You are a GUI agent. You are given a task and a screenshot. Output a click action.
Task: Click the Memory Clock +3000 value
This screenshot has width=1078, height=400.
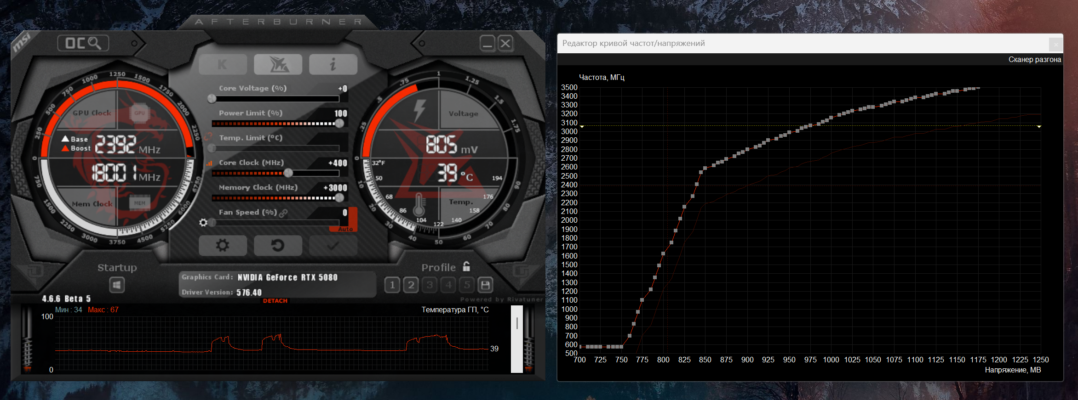pyautogui.click(x=335, y=188)
